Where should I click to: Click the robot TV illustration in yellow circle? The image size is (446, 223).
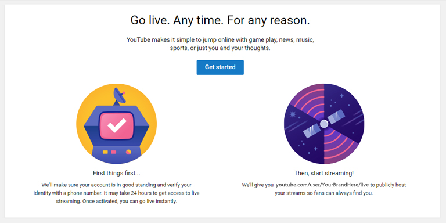[116, 124]
